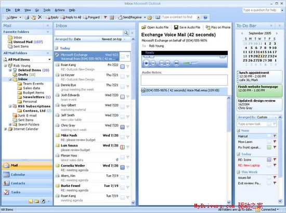
Task: Click the Reply to All toolbar button
Action: (x=71, y=17)
